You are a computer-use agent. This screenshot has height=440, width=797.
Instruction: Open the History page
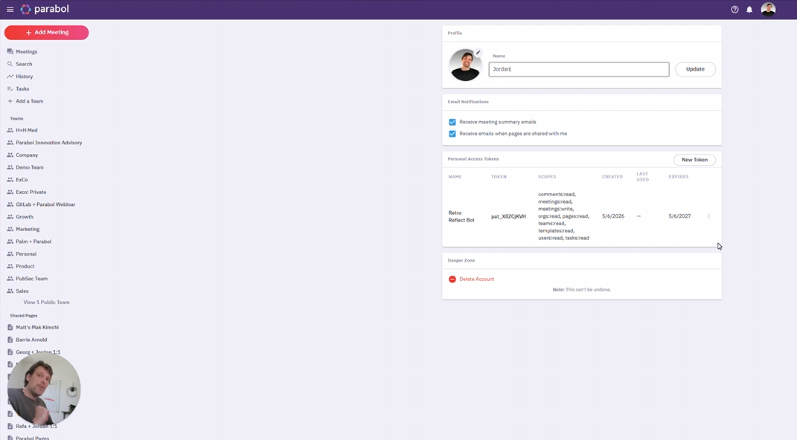point(25,76)
